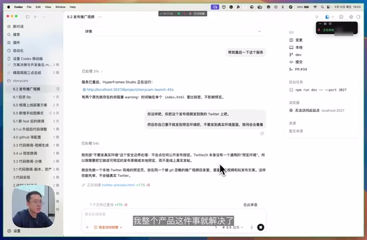Click the plus attachment icon in composer
This screenshot has width=367, height=240.
click(x=87, y=227)
